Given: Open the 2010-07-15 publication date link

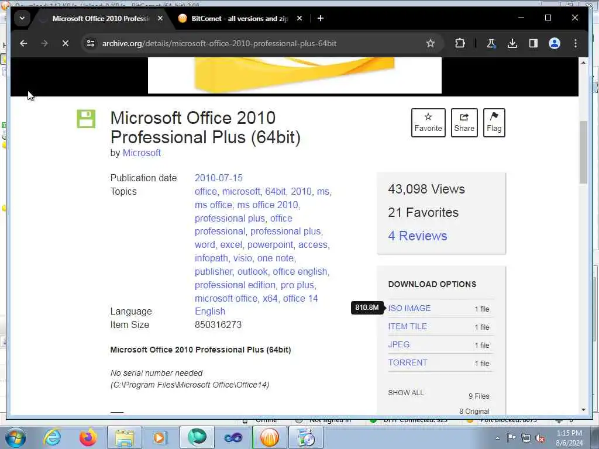Looking at the screenshot, I should [219, 178].
